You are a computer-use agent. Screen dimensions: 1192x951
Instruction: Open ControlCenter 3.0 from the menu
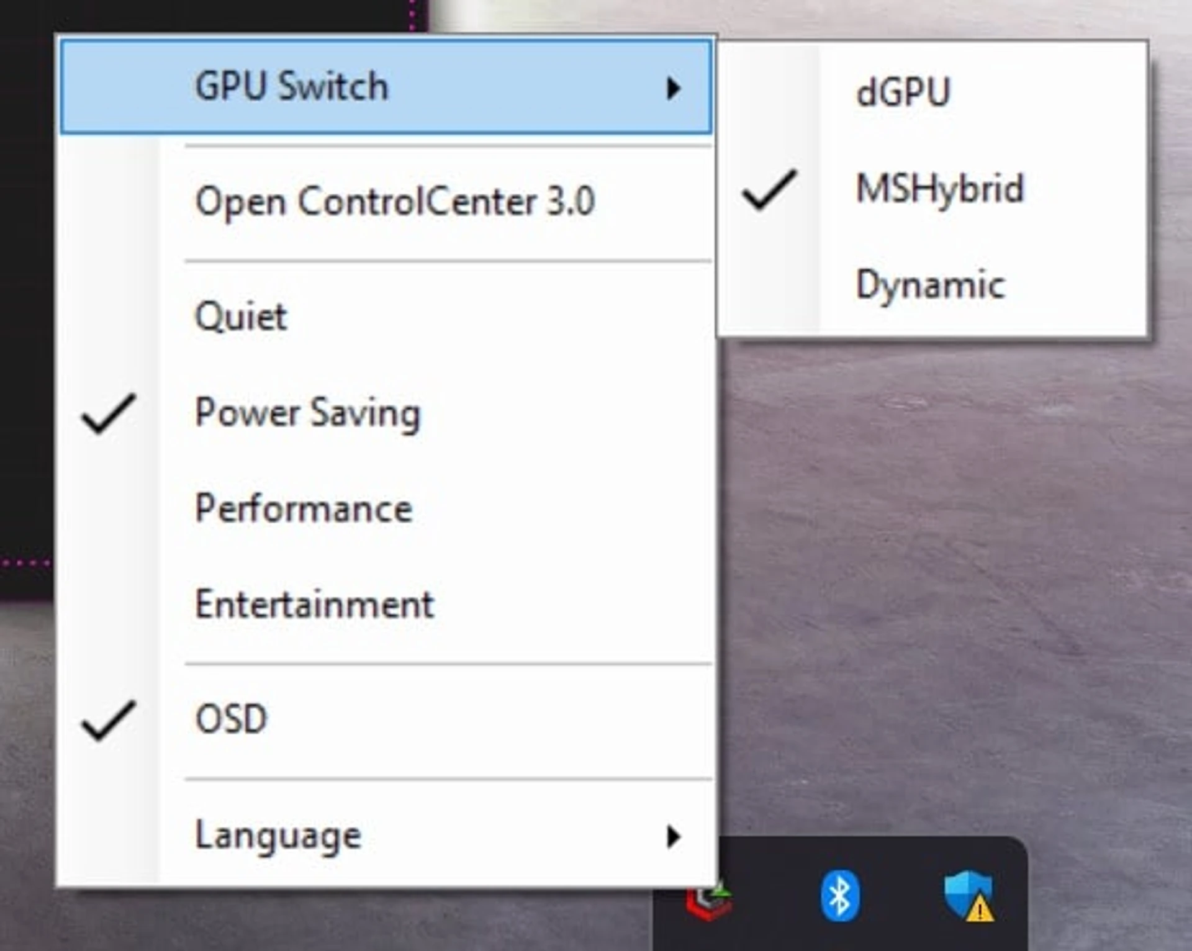[386, 202]
